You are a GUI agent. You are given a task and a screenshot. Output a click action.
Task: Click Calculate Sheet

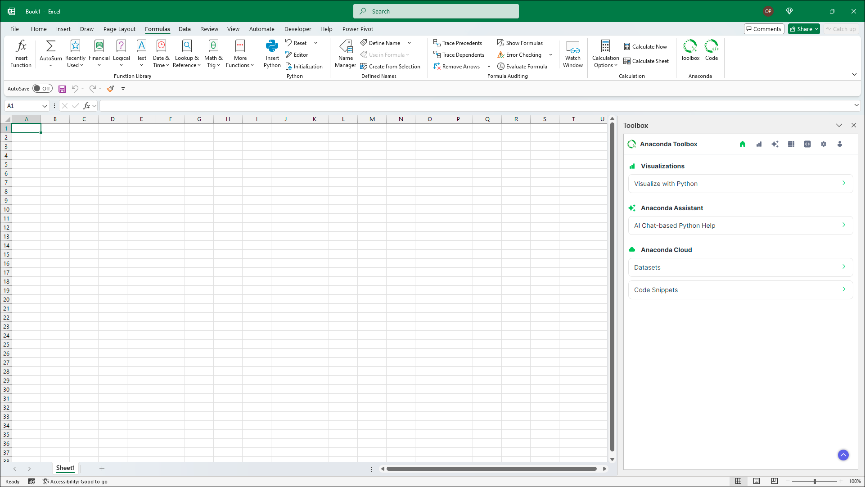(646, 61)
